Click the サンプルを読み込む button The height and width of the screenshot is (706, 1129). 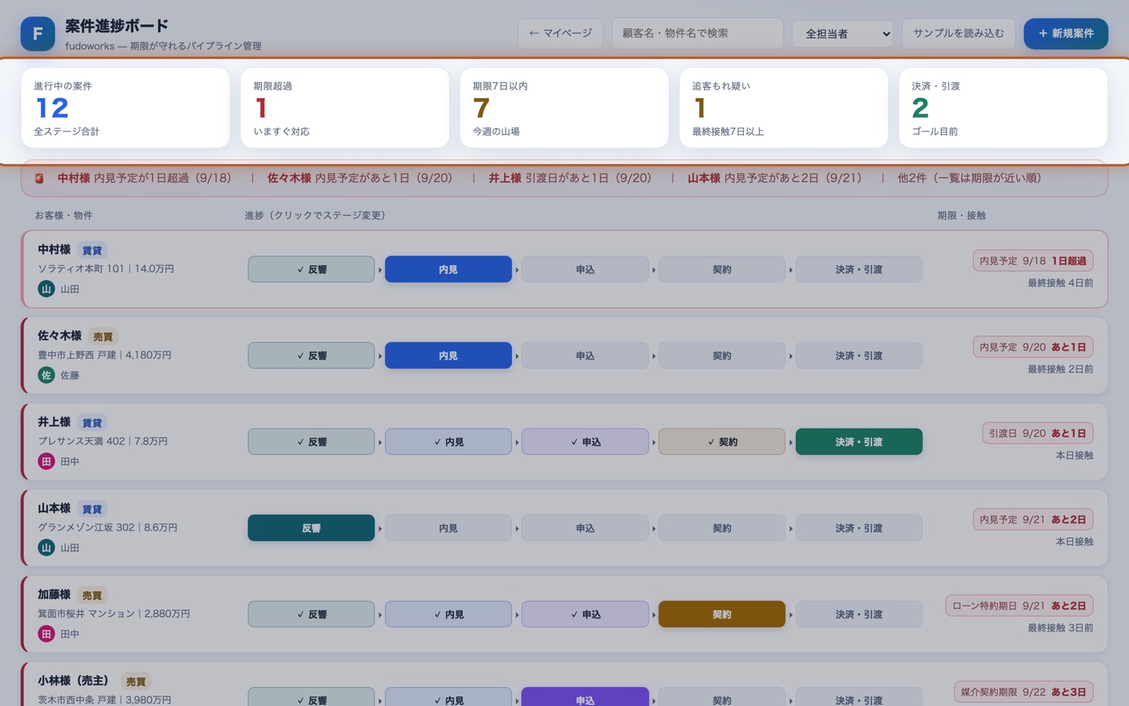958,34
